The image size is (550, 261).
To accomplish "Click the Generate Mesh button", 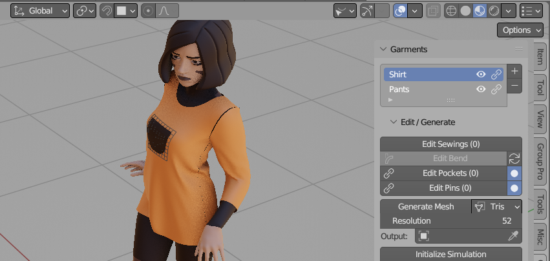I will [426, 207].
